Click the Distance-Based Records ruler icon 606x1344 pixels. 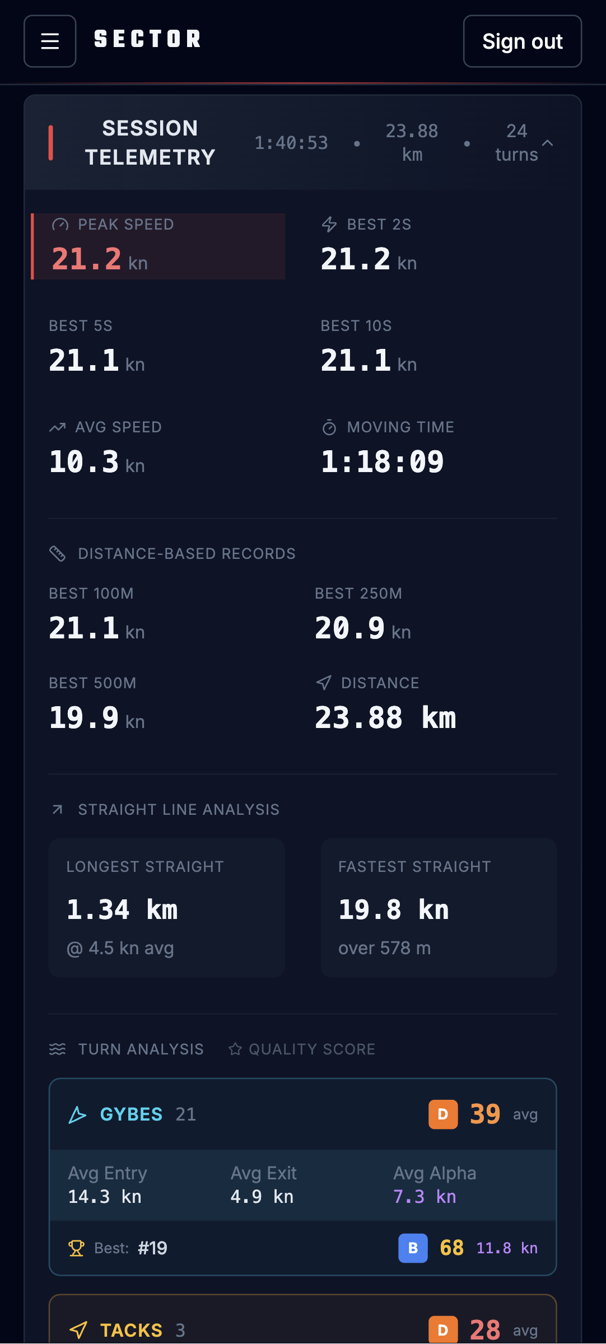58,554
